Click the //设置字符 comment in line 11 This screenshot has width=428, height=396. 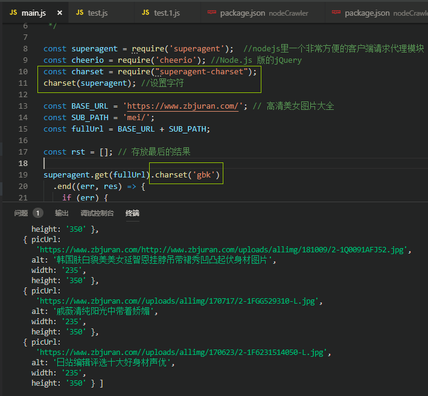162,83
